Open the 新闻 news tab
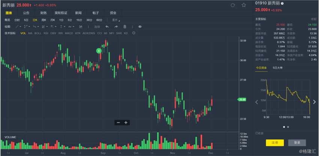 click(78, 13)
